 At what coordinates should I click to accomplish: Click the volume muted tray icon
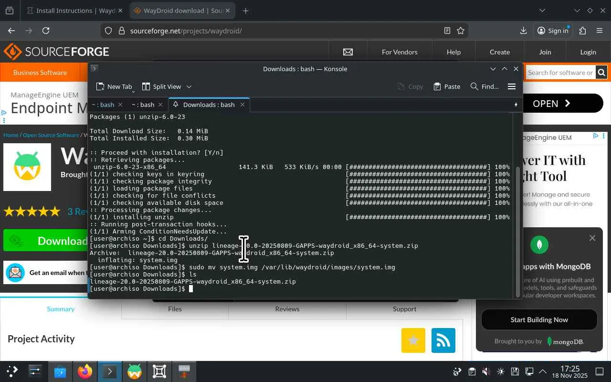tap(486, 371)
